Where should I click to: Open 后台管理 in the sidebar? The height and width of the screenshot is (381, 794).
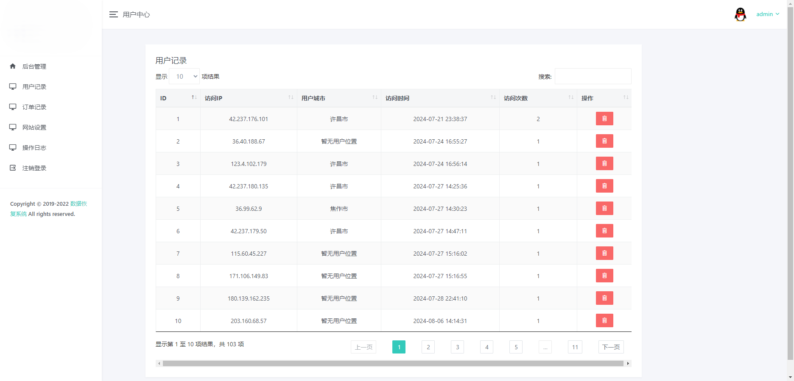tap(34, 66)
